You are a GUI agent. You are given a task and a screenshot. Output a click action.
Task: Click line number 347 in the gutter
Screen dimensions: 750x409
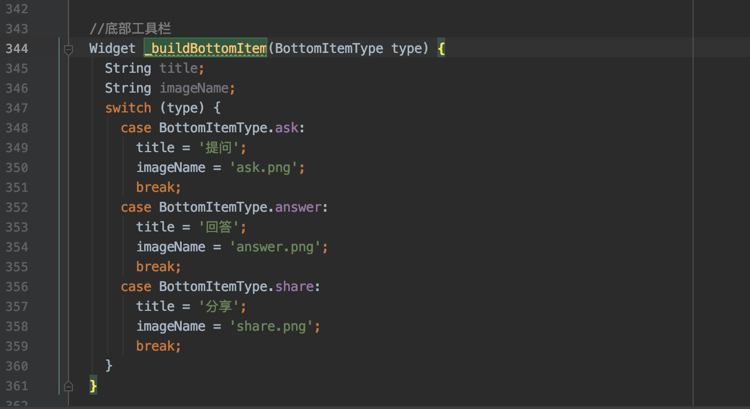click(17, 108)
